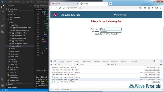This screenshot has height=92, width=164.
Task: Open the Extensions view icon
Action: click(3, 31)
